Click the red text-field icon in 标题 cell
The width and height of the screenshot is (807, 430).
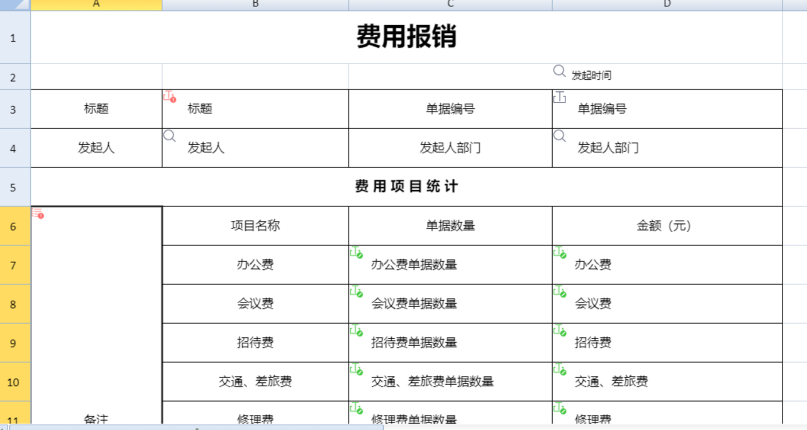tap(169, 97)
